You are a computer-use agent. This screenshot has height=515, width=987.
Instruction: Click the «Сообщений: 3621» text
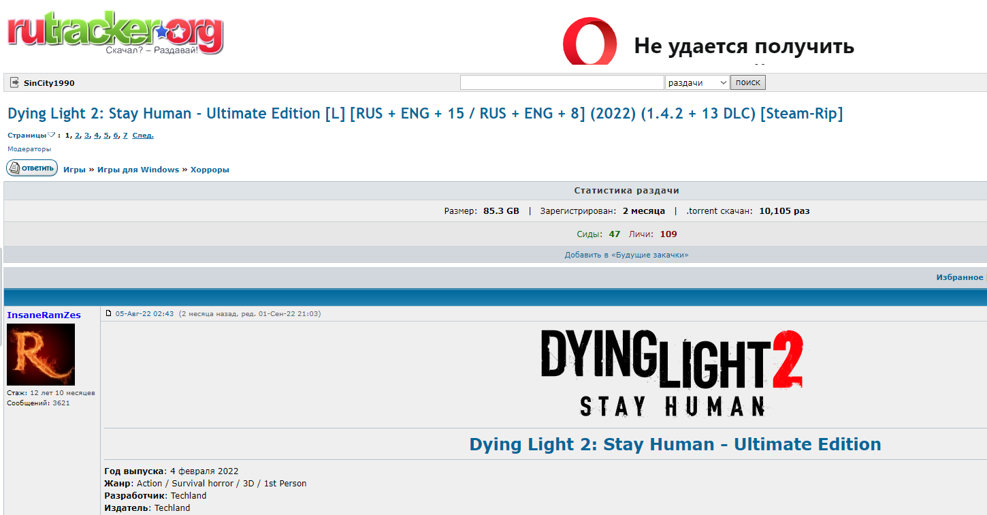point(38,403)
